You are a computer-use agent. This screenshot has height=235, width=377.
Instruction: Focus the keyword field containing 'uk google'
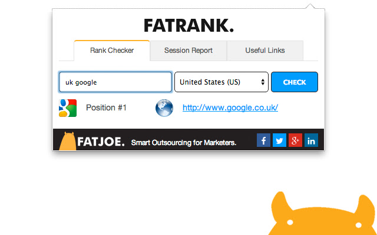[x=115, y=82]
